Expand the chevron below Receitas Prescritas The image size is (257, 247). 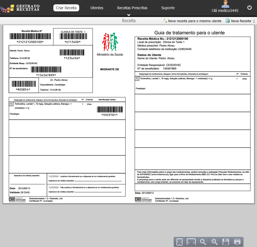(129, 15)
